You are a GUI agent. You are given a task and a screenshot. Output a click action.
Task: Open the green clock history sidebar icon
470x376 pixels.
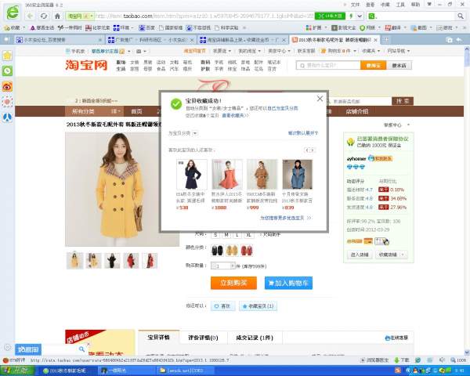coord(7,70)
